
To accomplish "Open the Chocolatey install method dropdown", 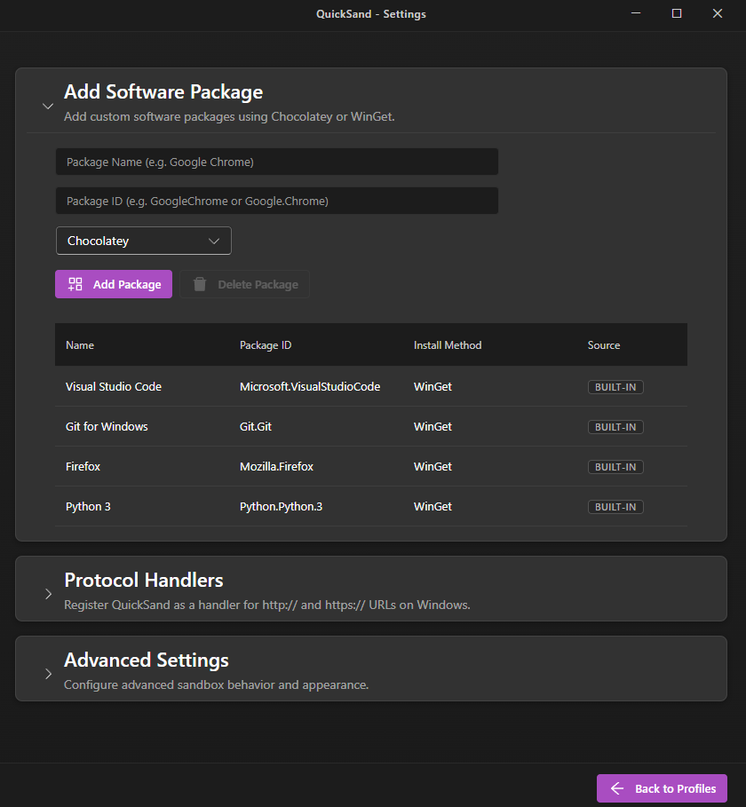I will pos(143,241).
